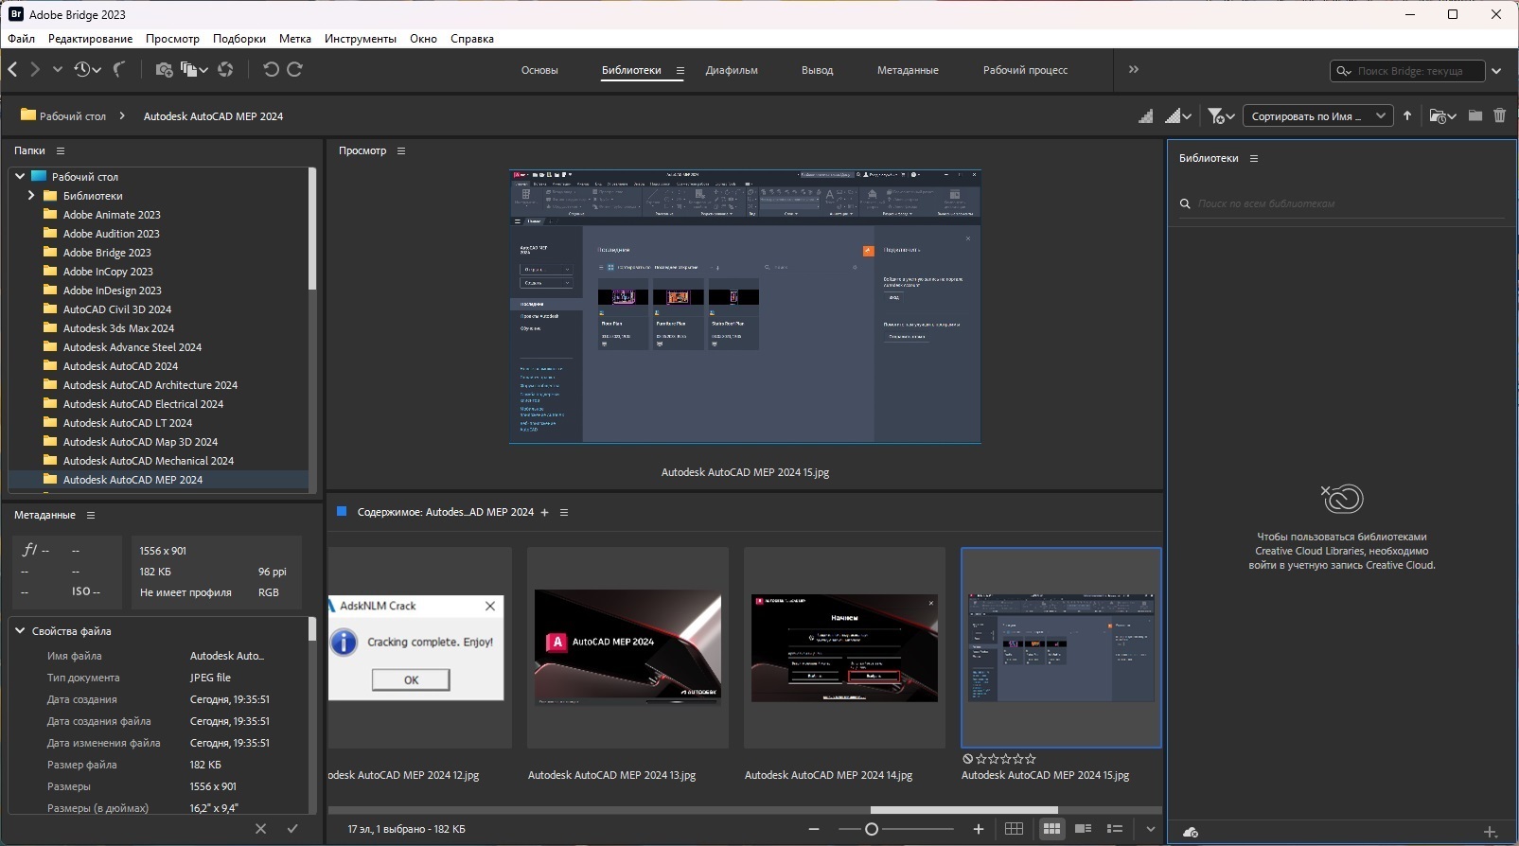Toggle ascending sort order arrow
The image size is (1519, 846).
(1407, 115)
